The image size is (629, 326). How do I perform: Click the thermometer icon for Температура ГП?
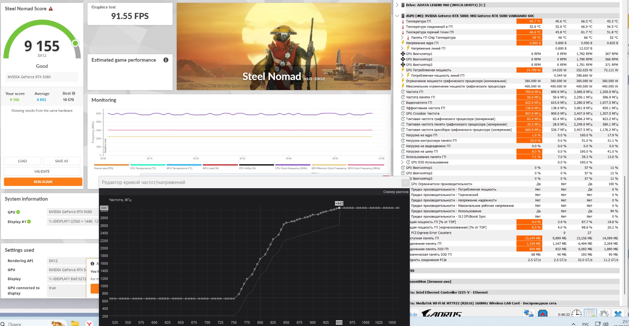coord(403,21)
